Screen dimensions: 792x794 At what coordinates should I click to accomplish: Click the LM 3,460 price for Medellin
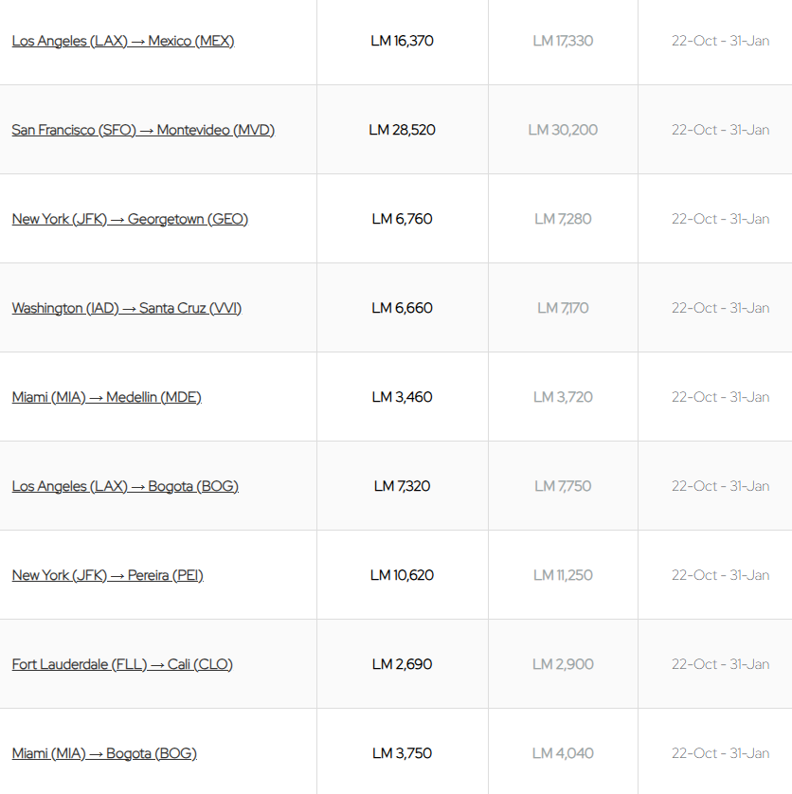point(402,397)
